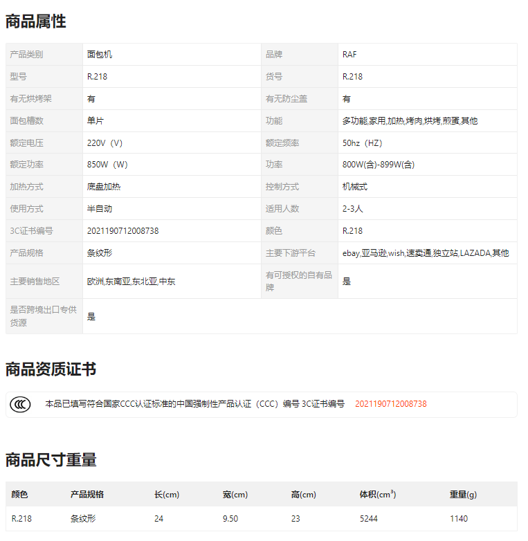Select 多功能,家用,加热,烤肉,烘烤,煎蛋,其他 text
The image size is (528, 541).
point(410,121)
